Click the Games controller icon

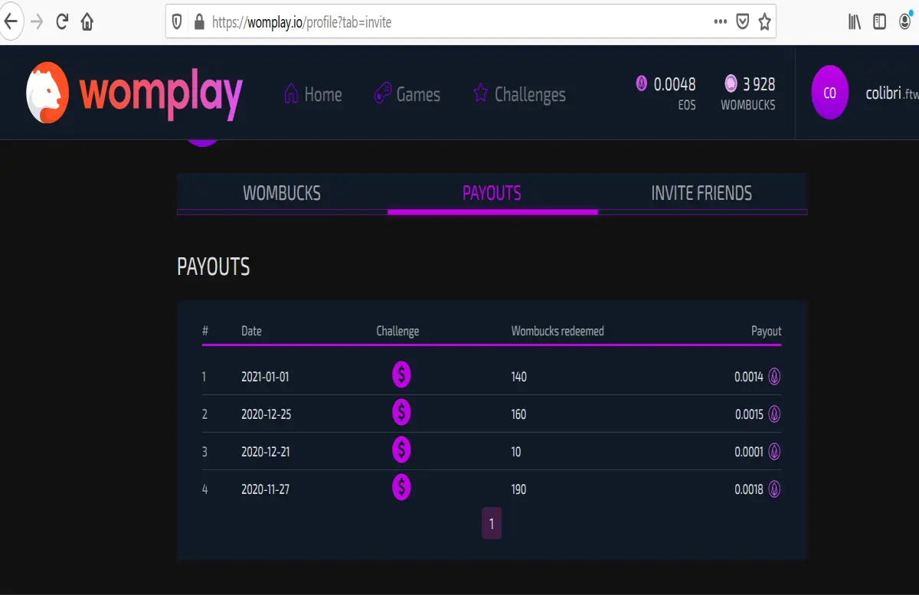[x=382, y=94]
